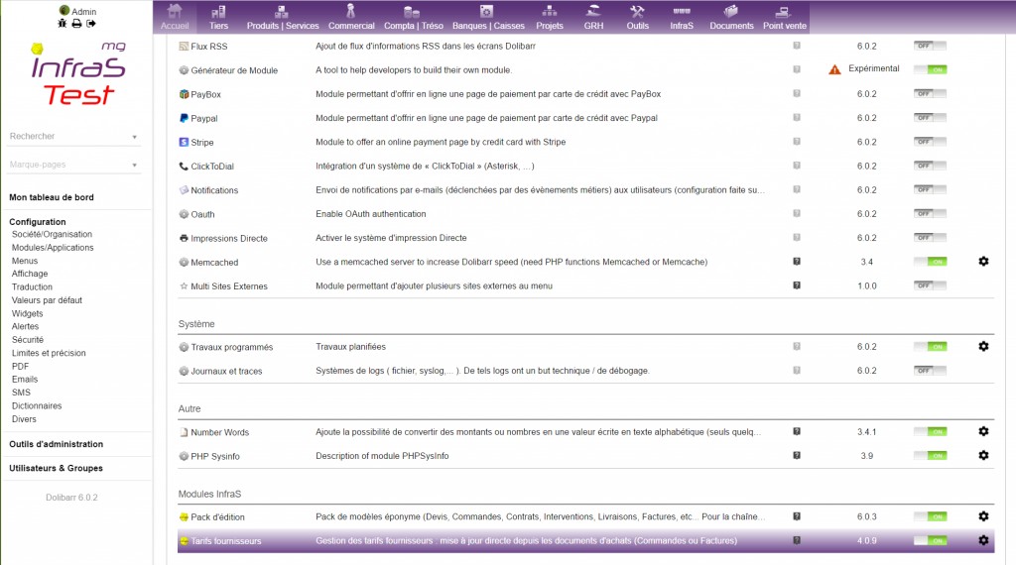Open settings gear for Tarifs fournisseurs
This screenshot has width=1016, height=565.
tap(983, 540)
